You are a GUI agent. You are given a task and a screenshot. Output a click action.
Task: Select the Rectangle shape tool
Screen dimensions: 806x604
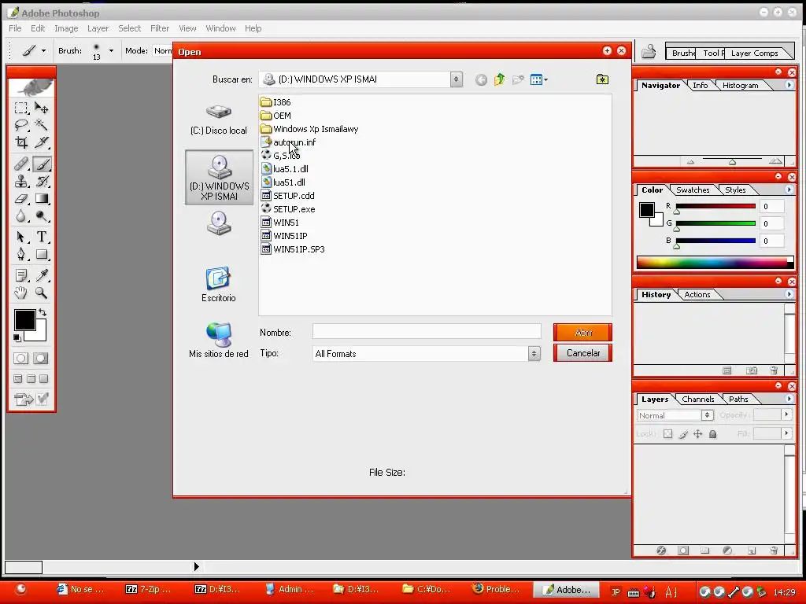point(42,254)
